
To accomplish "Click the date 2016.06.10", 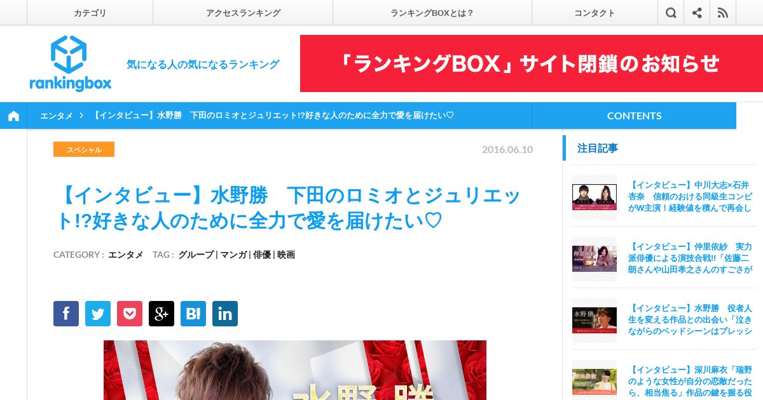I will tap(507, 149).
